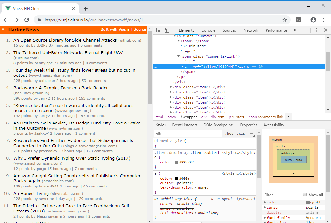Open the 53 comments link
The height and width of the screenshot is (223, 331).
94,81
